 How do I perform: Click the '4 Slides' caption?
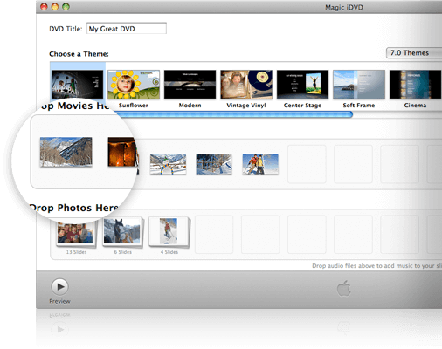coord(169,252)
